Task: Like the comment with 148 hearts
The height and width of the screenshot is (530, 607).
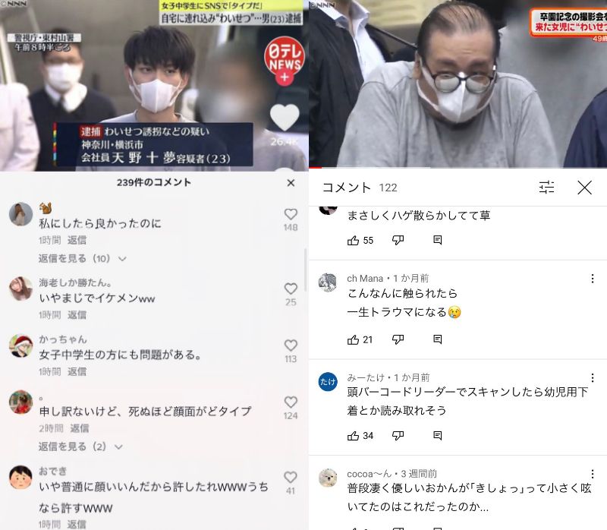Action: pos(291,214)
